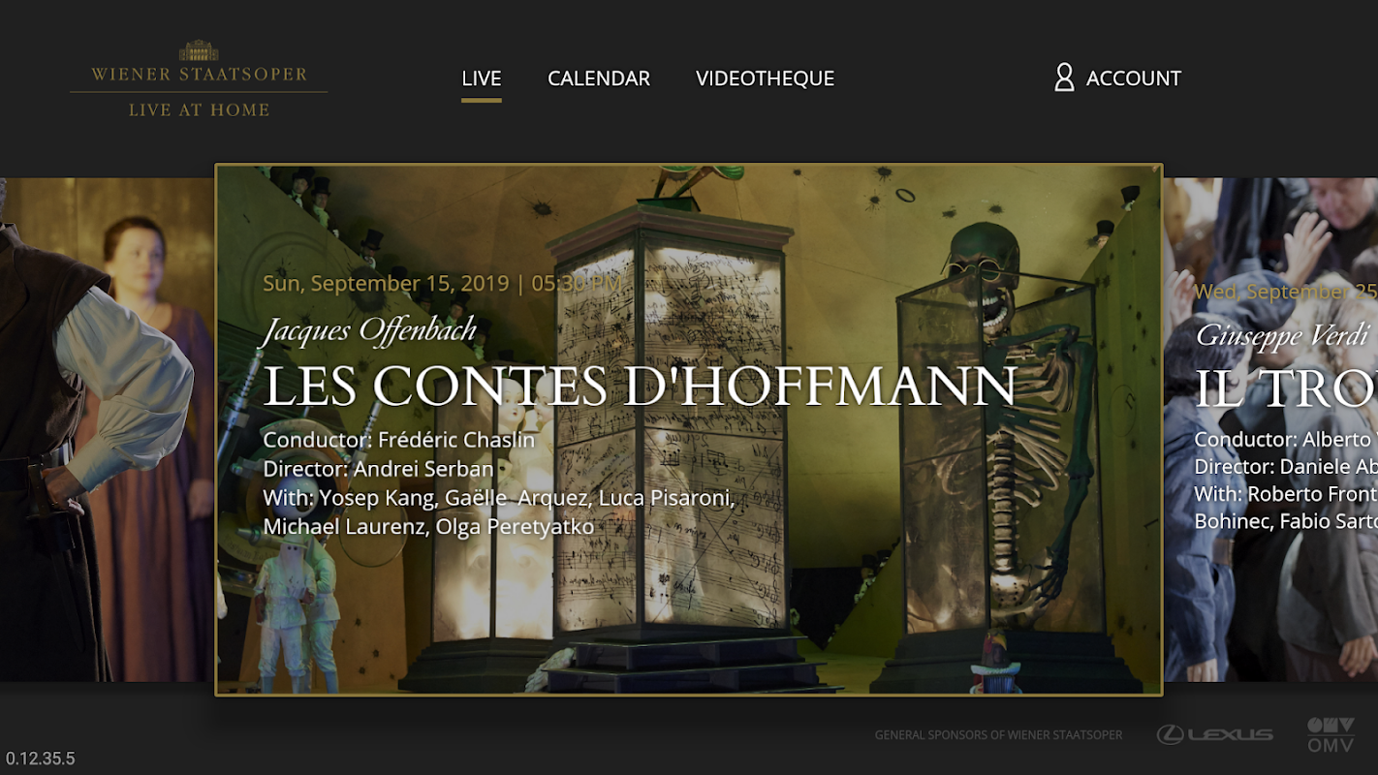This screenshot has width=1378, height=775.
Task: Click the General Sponsors of Wiener Staatsoper text
Action: coord(998,735)
